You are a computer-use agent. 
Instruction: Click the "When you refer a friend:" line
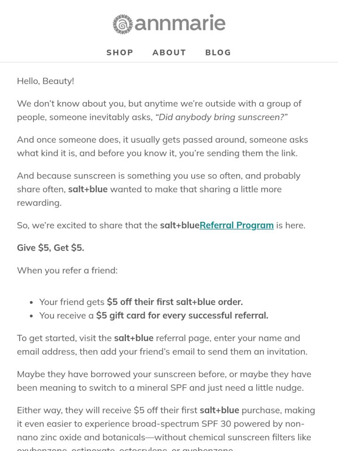click(x=67, y=271)
